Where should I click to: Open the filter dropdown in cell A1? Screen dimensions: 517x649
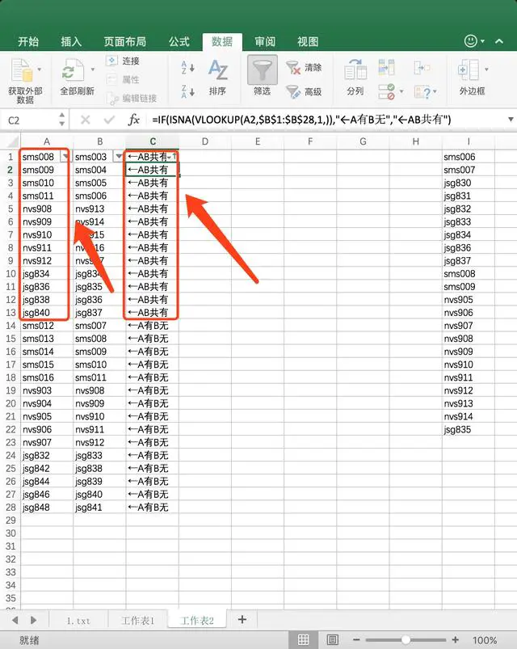pos(65,157)
